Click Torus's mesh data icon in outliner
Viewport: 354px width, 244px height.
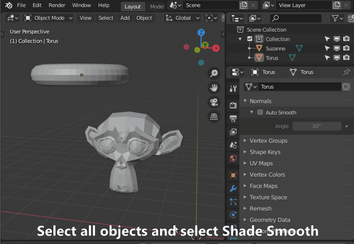[292, 57]
